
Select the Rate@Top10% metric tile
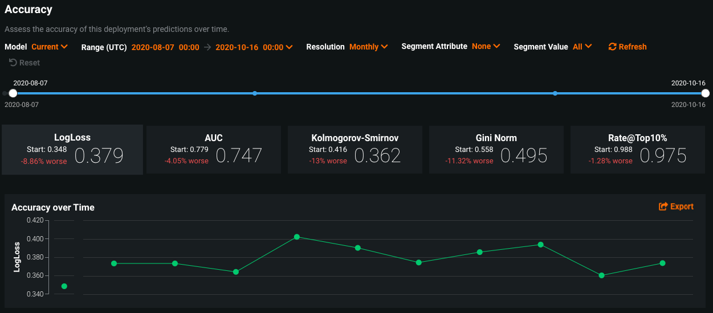pyautogui.click(x=637, y=150)
